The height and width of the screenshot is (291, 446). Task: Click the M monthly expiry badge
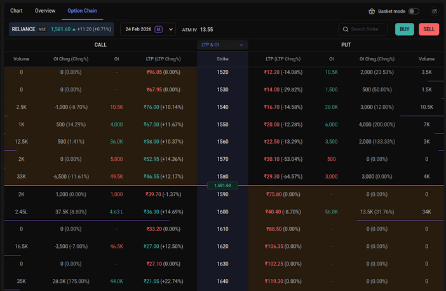point(158,29)
